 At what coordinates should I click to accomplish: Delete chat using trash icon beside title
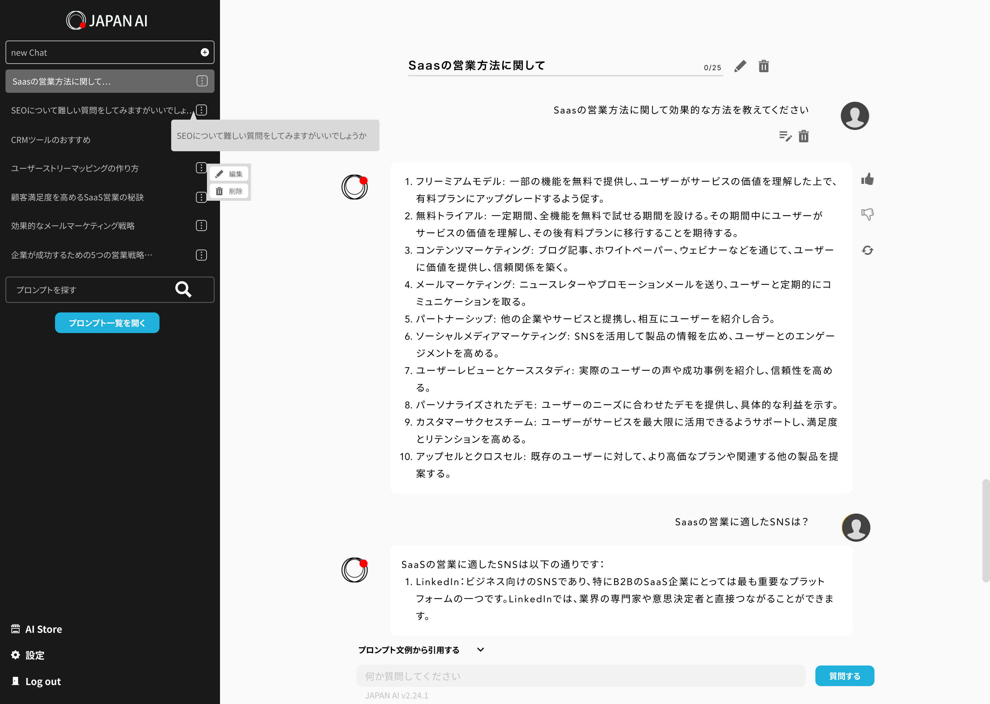pyautogui.click(x=763, y=66)
